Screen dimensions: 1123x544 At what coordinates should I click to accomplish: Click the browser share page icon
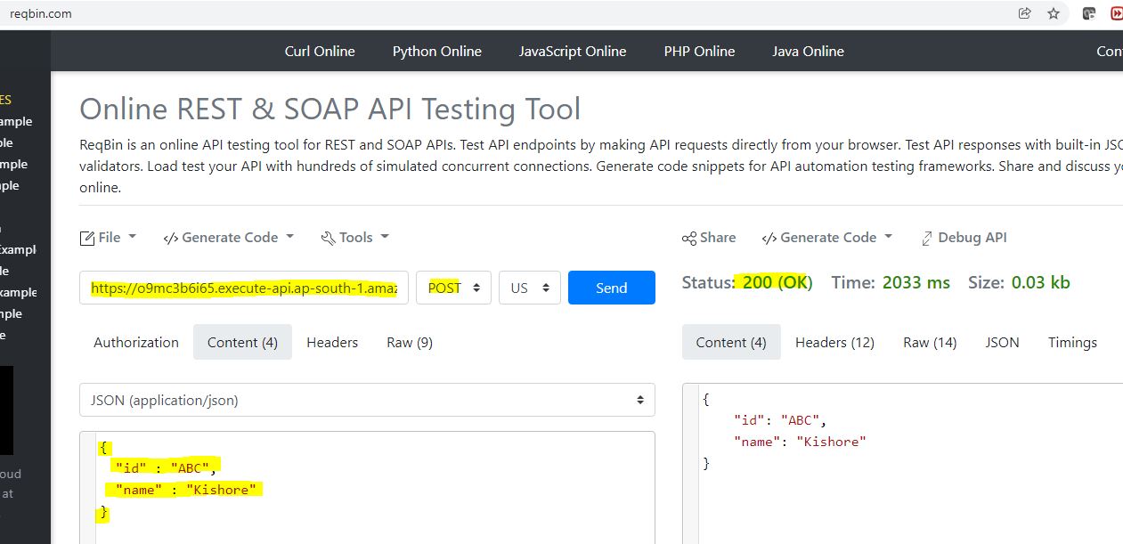1025,13
